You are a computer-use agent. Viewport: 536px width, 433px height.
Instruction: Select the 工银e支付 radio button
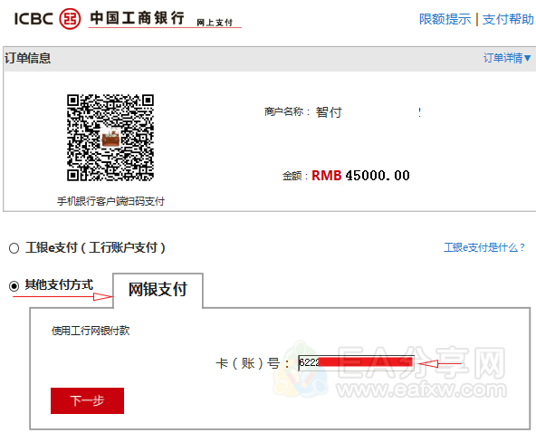[14, 248]
